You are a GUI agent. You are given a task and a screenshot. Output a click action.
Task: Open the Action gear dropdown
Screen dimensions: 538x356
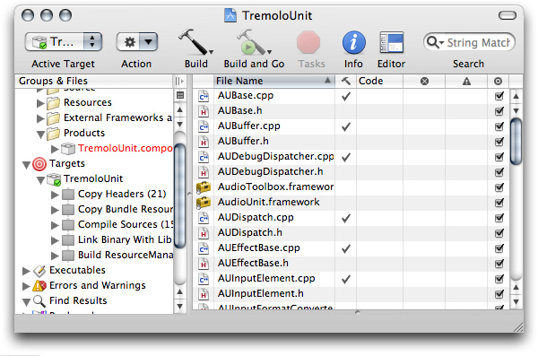137,42
